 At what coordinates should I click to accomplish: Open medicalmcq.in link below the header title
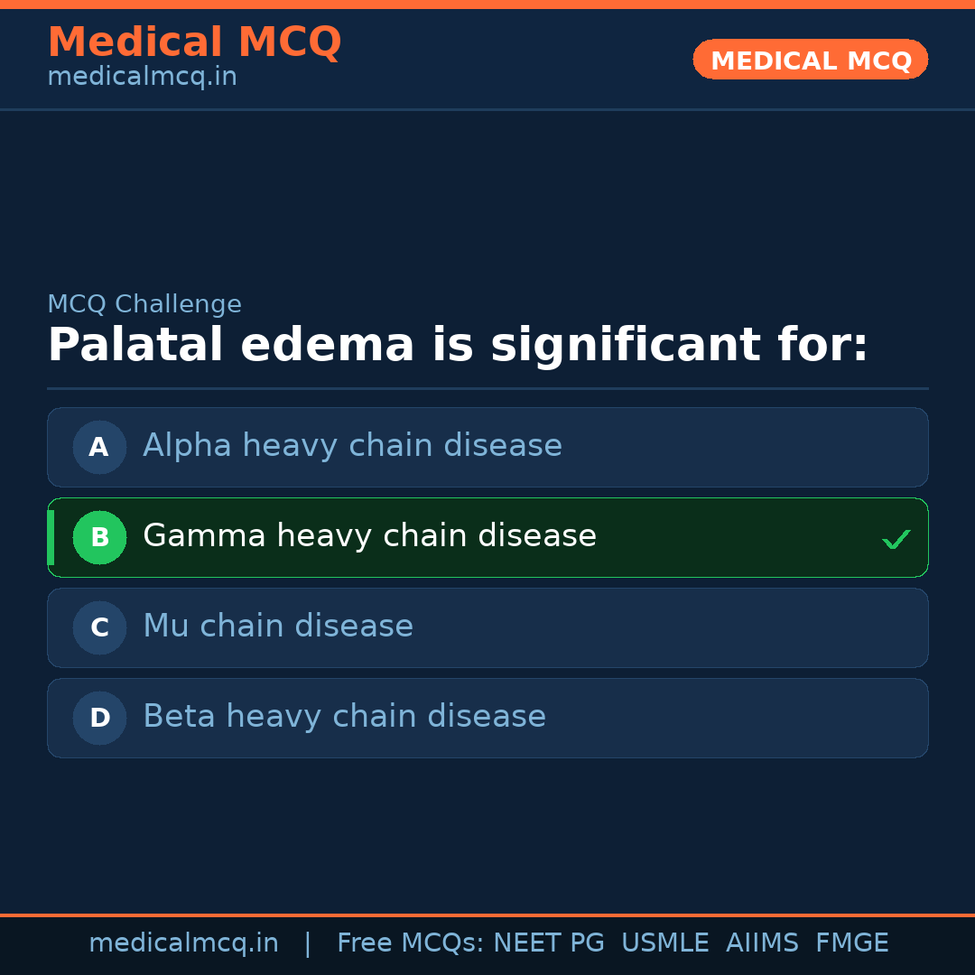tap(142, 78)
